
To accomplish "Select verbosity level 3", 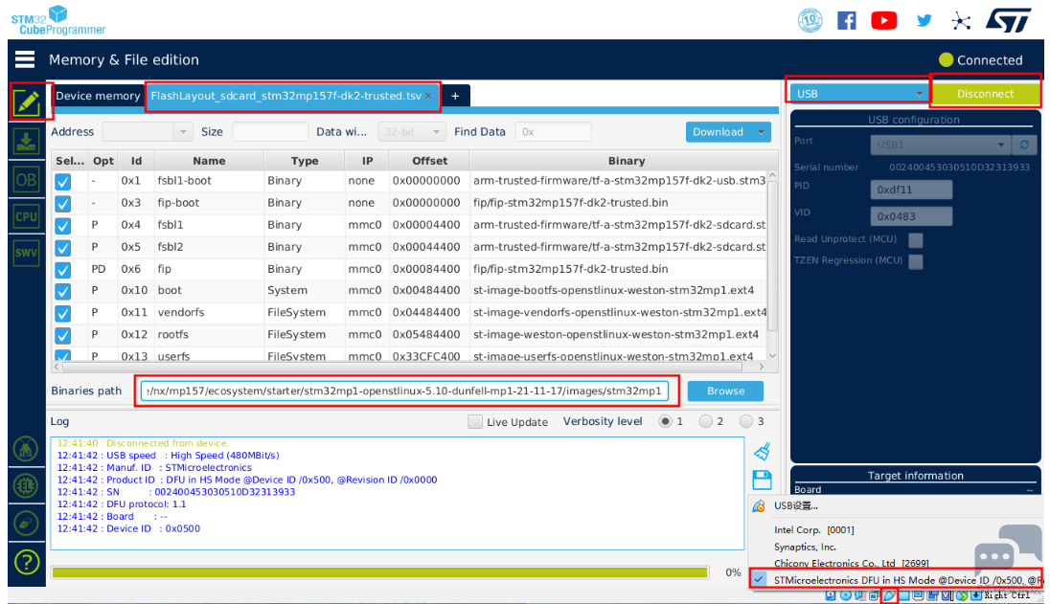I will [x=746, y=421].
